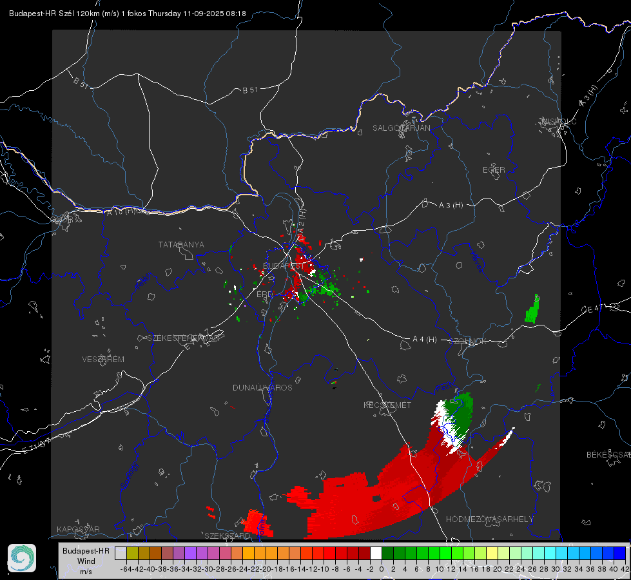631x580 pixels.
Task: Choose the light gray swatch at legend start
Action: pos(121,553)
